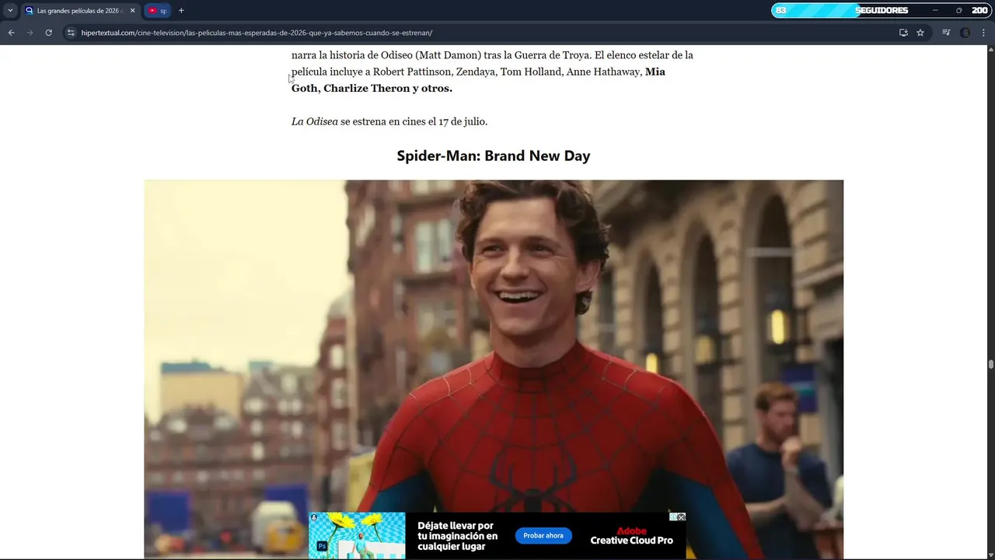Click the Spider-Man movie image
The height and width of the screenshot is (560, 995).
pyautogui.click(x=494, y=369)
